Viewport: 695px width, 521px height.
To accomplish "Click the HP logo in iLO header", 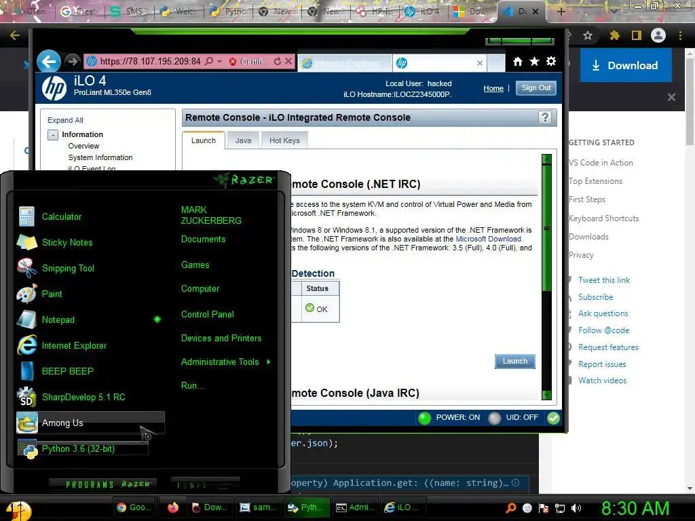I will [54, 88].
